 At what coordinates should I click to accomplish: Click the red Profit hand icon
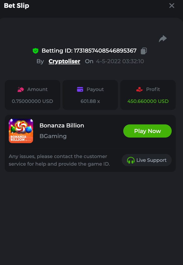[139, 89]
